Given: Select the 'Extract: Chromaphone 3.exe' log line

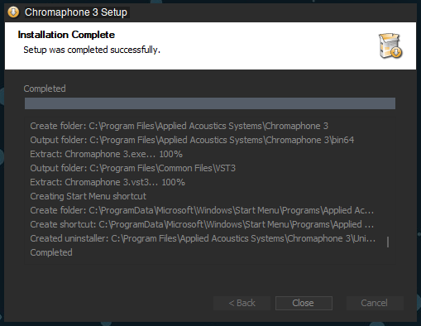Looking at the screenshot, I should coord(106,154).
